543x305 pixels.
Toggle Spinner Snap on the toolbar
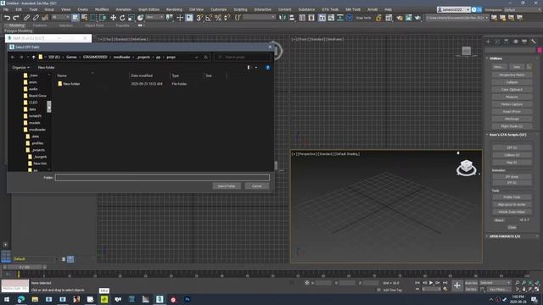pyautogui.click(x=227, y=18)
